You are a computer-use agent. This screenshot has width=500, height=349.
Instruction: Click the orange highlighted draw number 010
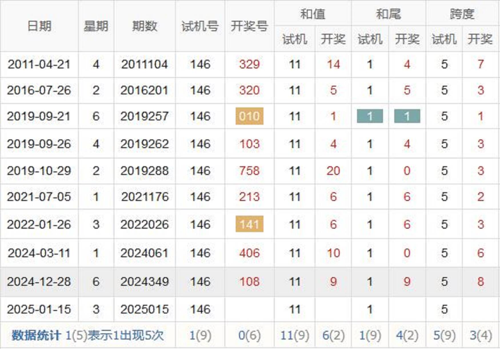point(249,116)
